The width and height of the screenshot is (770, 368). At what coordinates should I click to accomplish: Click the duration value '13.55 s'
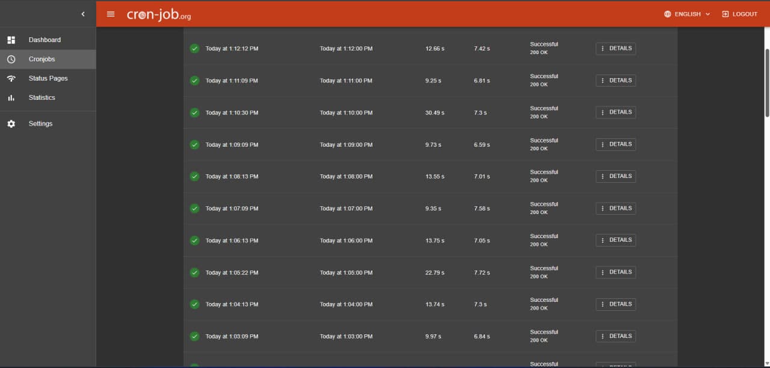435,176
